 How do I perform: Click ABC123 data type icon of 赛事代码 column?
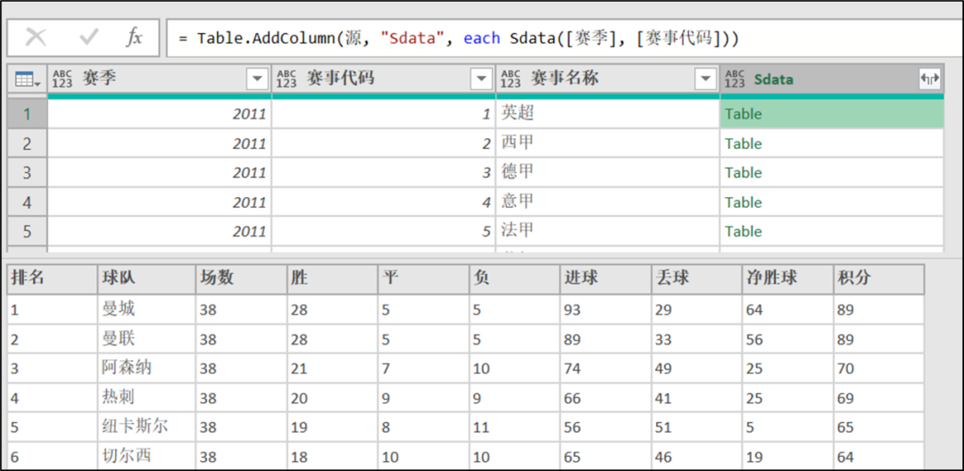pyautogui.click(x=287, y=79)
